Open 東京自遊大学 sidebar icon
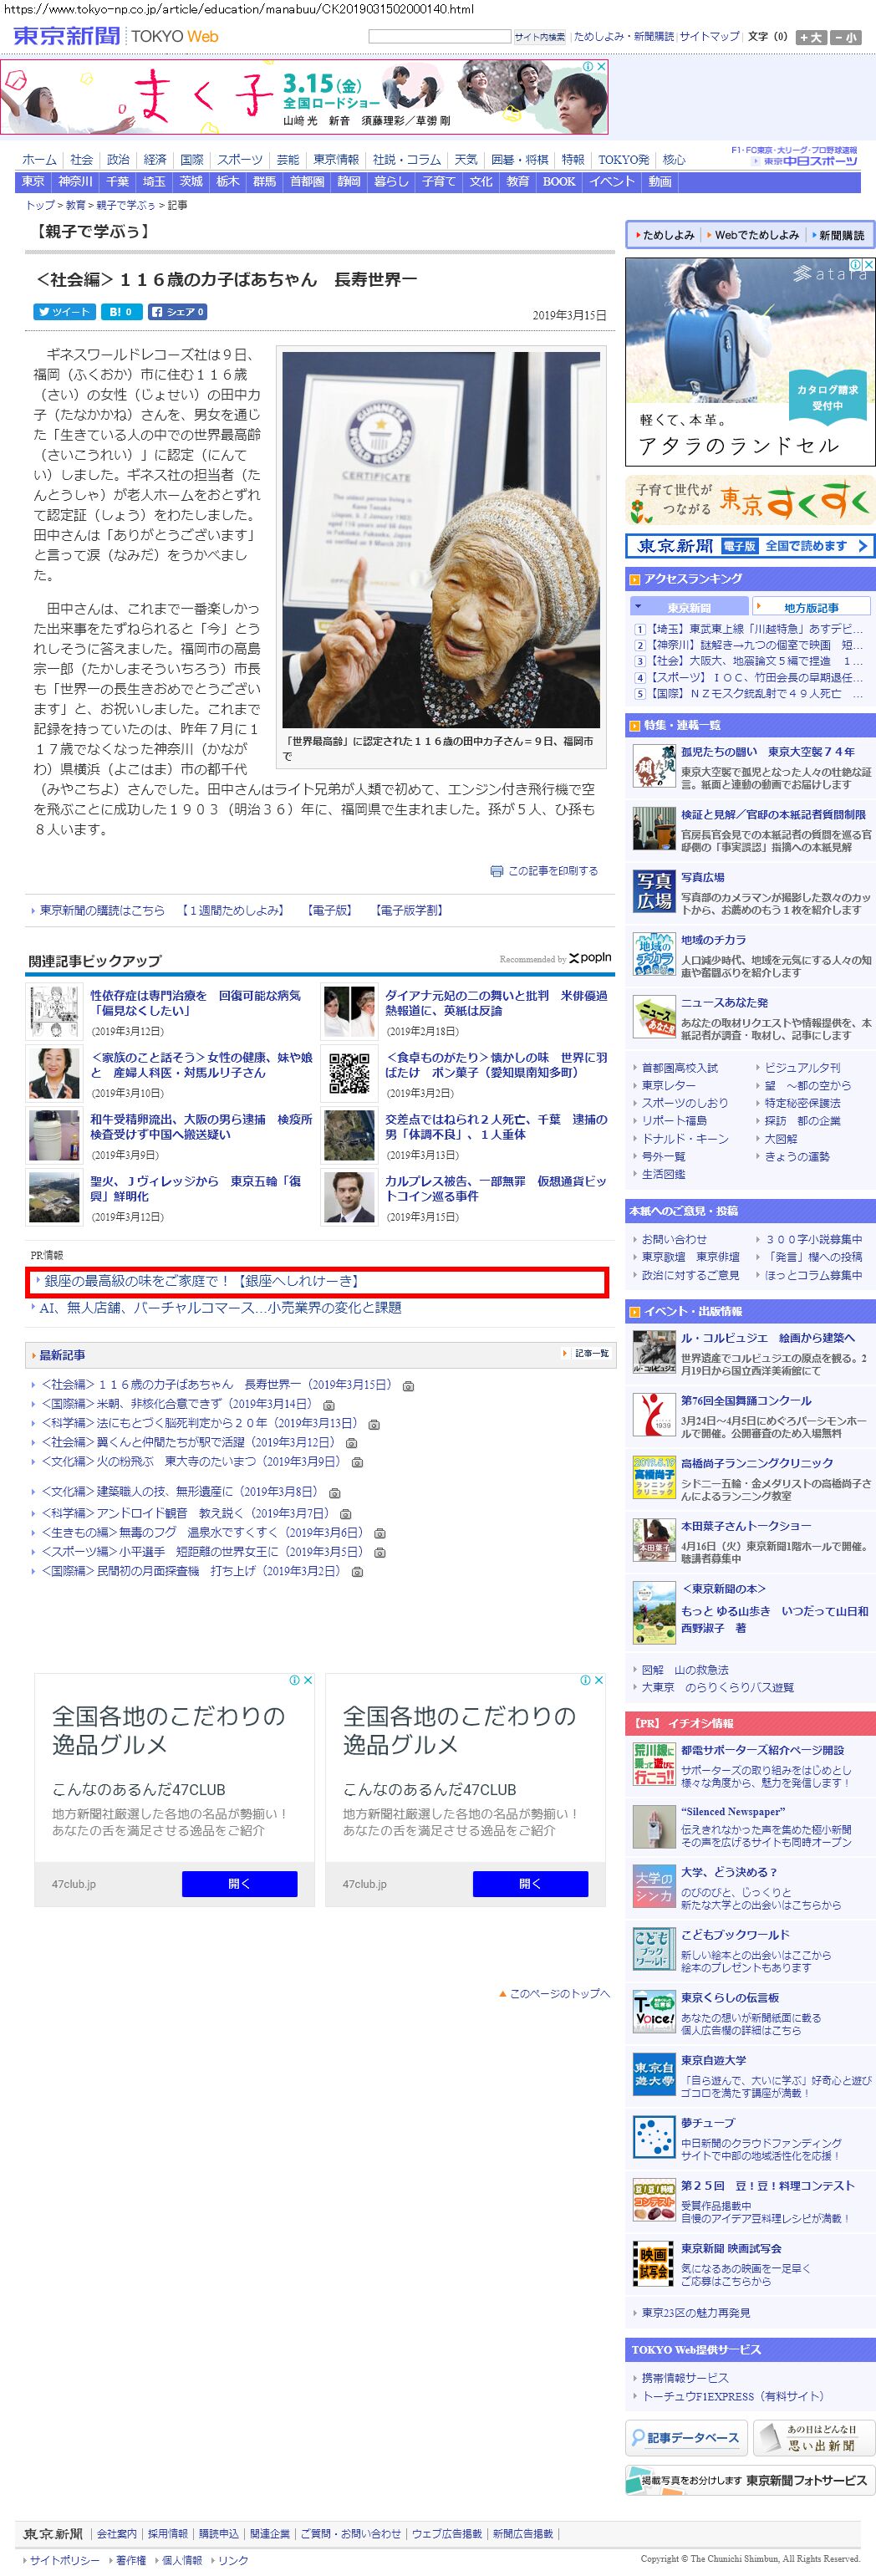Screen dimensions: 876x2576 [x=654, y=2074]
